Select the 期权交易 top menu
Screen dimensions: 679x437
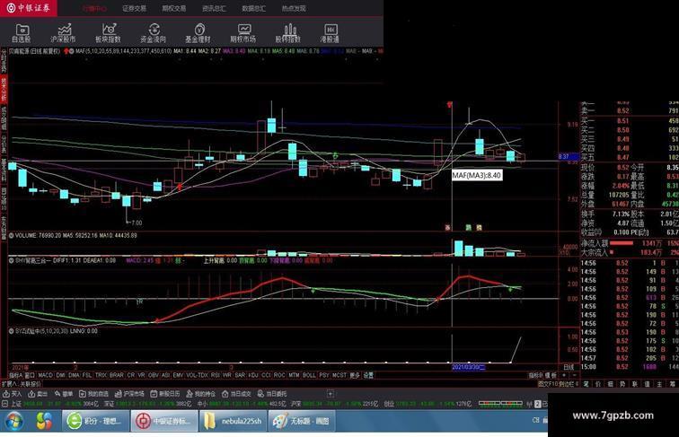coord(174,8)
